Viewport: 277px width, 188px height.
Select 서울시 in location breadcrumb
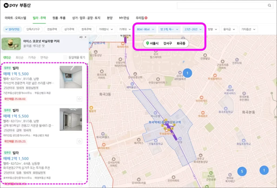pos(154,44)
